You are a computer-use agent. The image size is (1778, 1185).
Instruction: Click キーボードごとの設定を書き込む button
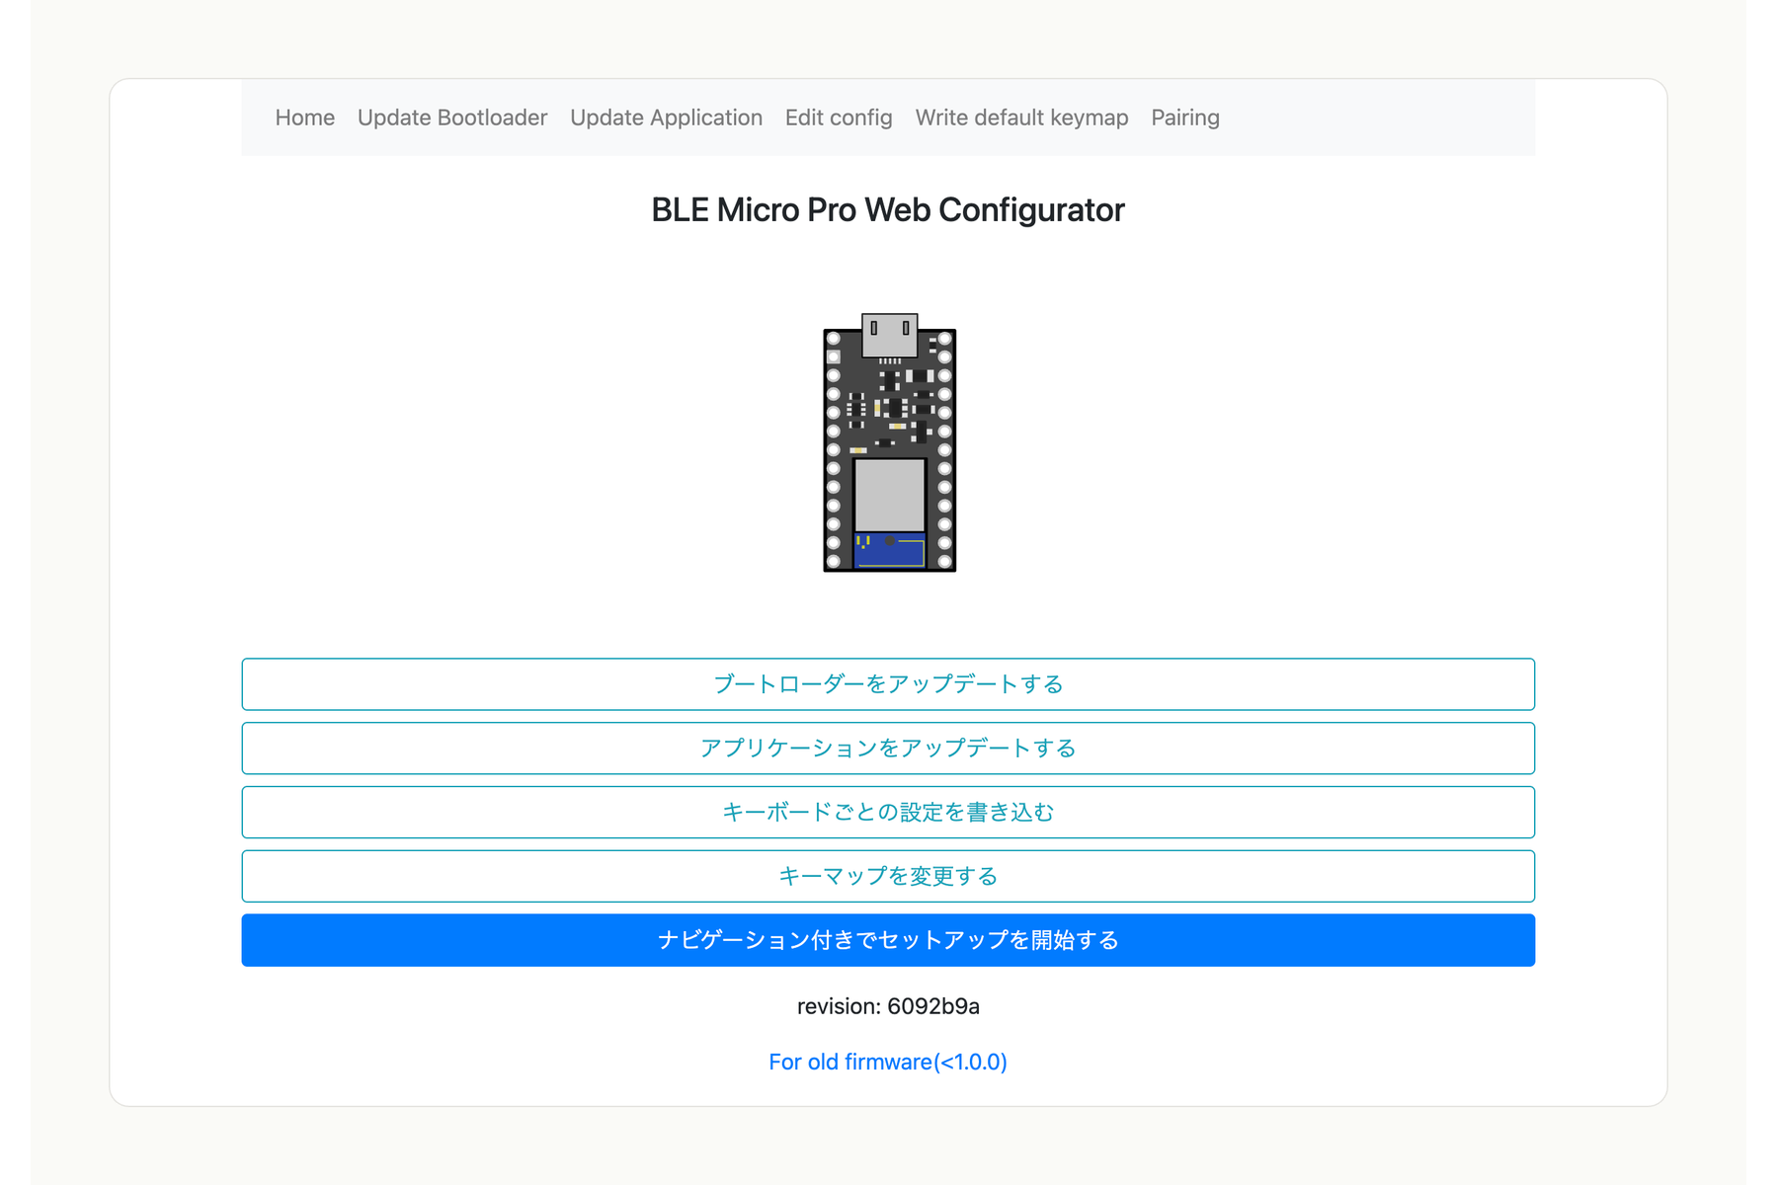coord(888,812)
